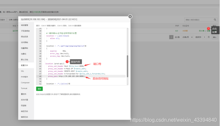Select the 流量限制 tab
Screen dimensions: 220x126
pyautogui.click(x=25, y=48)
